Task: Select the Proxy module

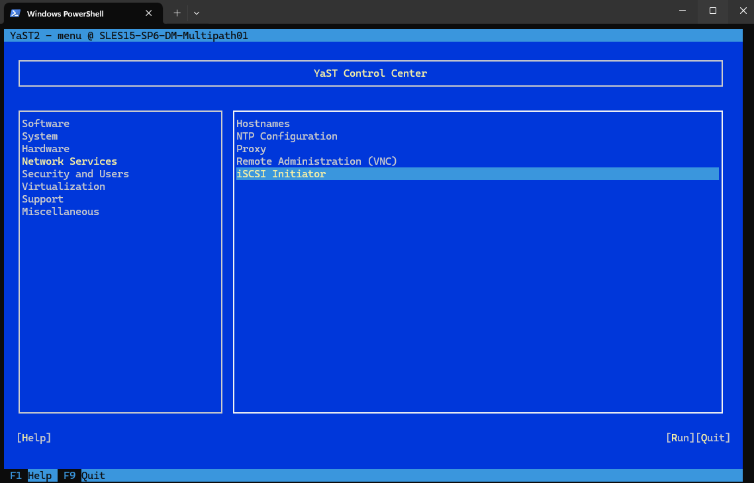Action: 251,148
